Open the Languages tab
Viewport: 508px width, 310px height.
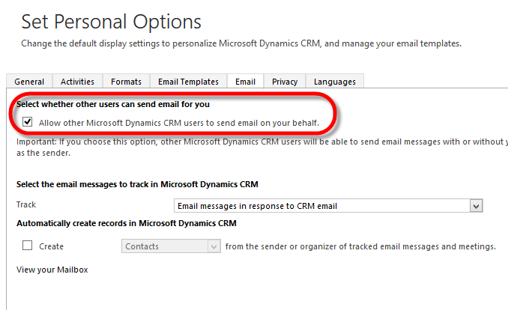335,82
